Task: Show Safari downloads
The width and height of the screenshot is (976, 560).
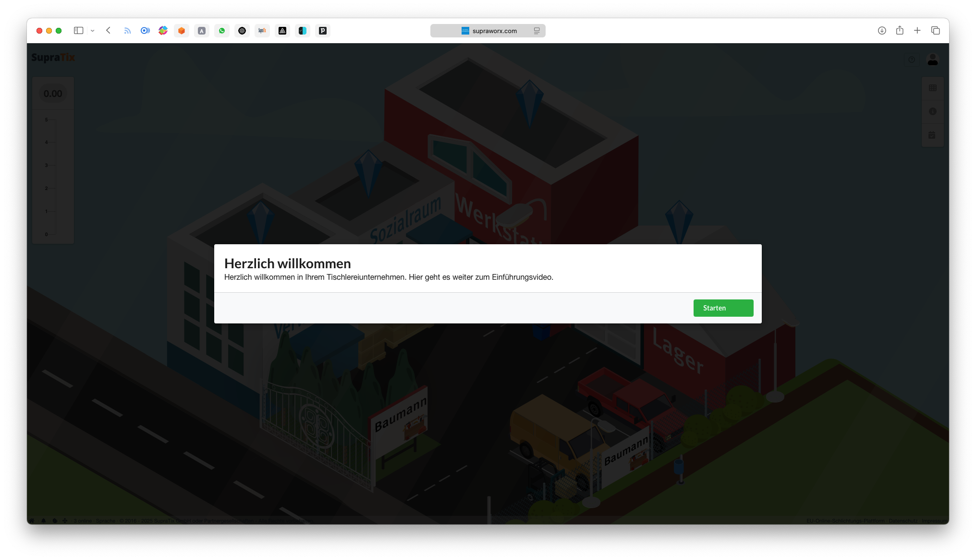Action: point(882,31)
